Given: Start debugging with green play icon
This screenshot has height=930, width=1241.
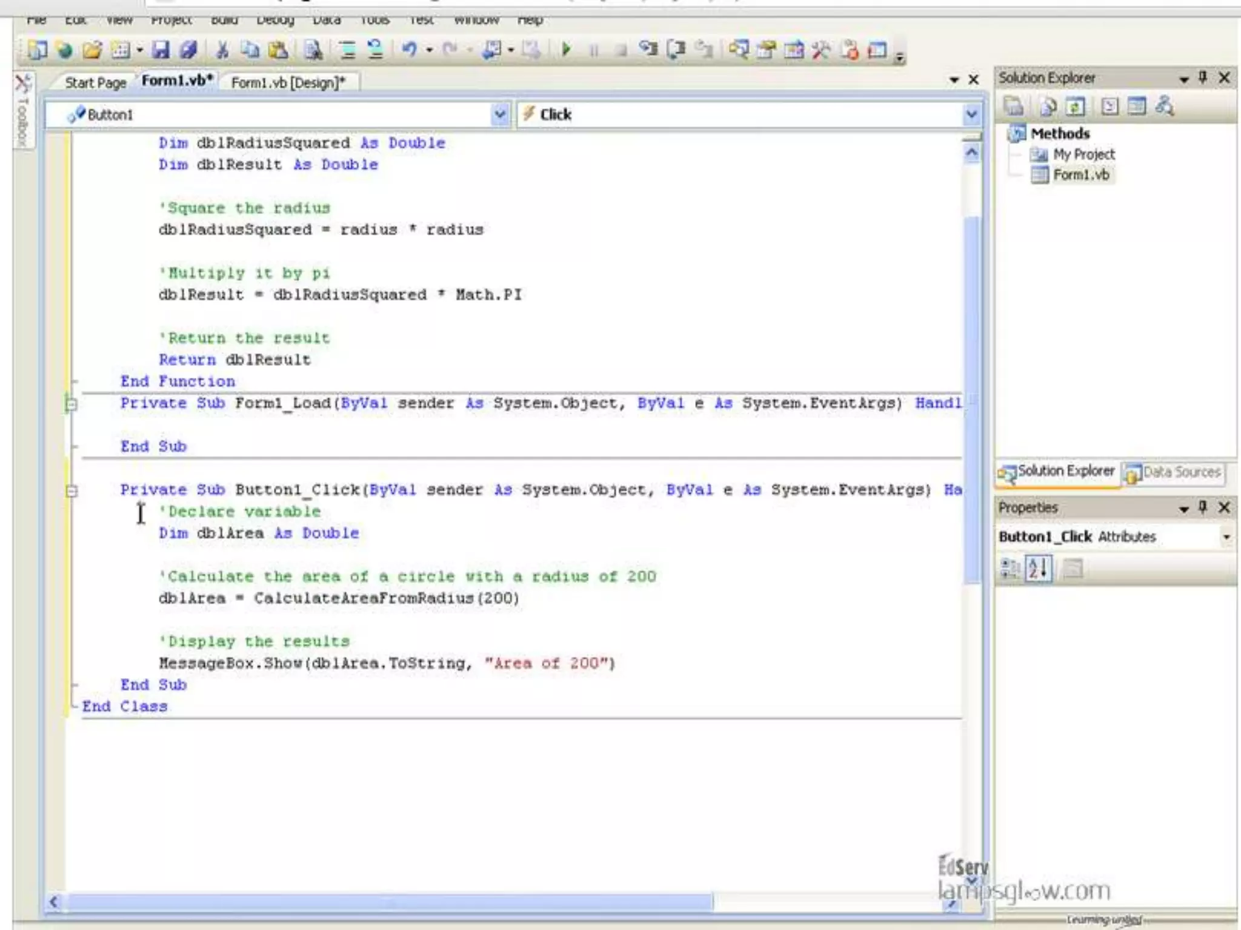Looking at the screenshot, I should 567,50.
